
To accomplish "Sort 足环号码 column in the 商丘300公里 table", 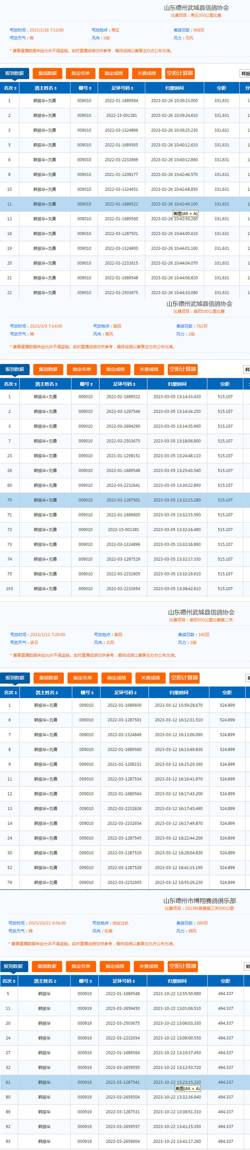I will click(122, 88).
